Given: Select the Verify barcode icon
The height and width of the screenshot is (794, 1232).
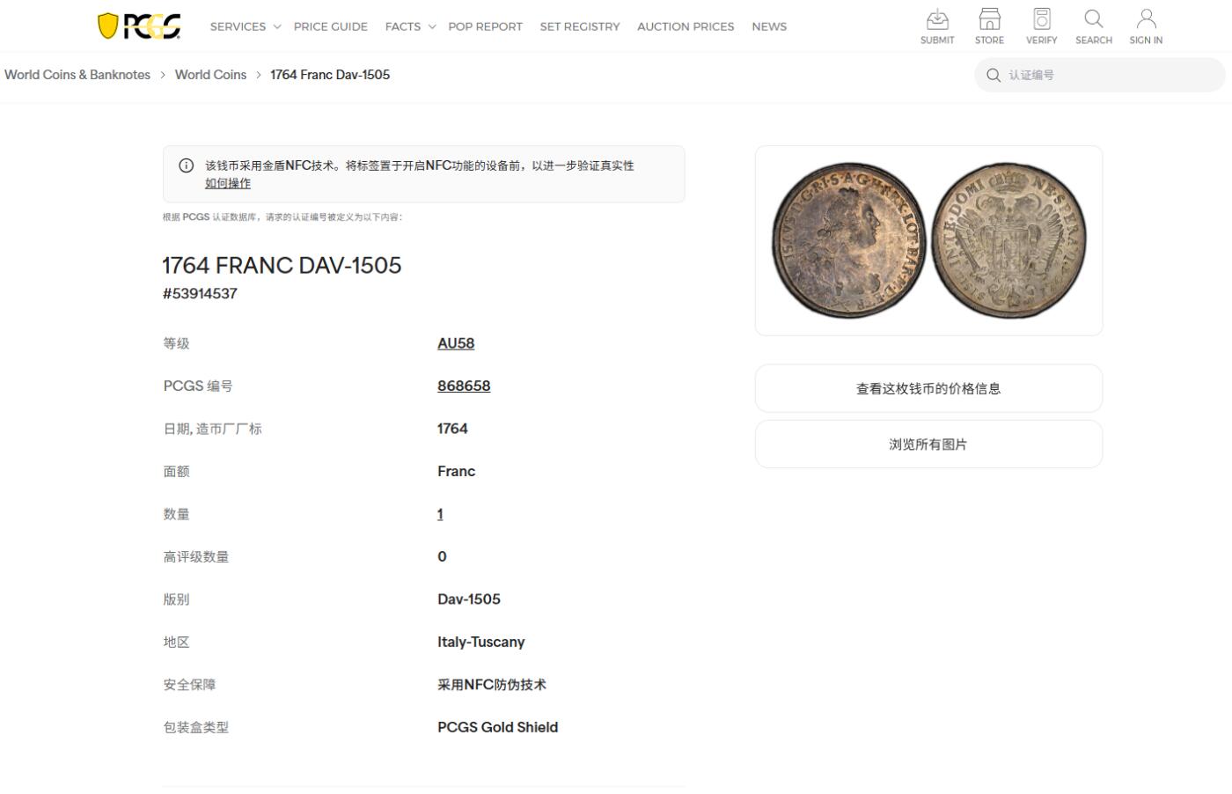Looking at the screenshot, I should [x=1041, y=25].
